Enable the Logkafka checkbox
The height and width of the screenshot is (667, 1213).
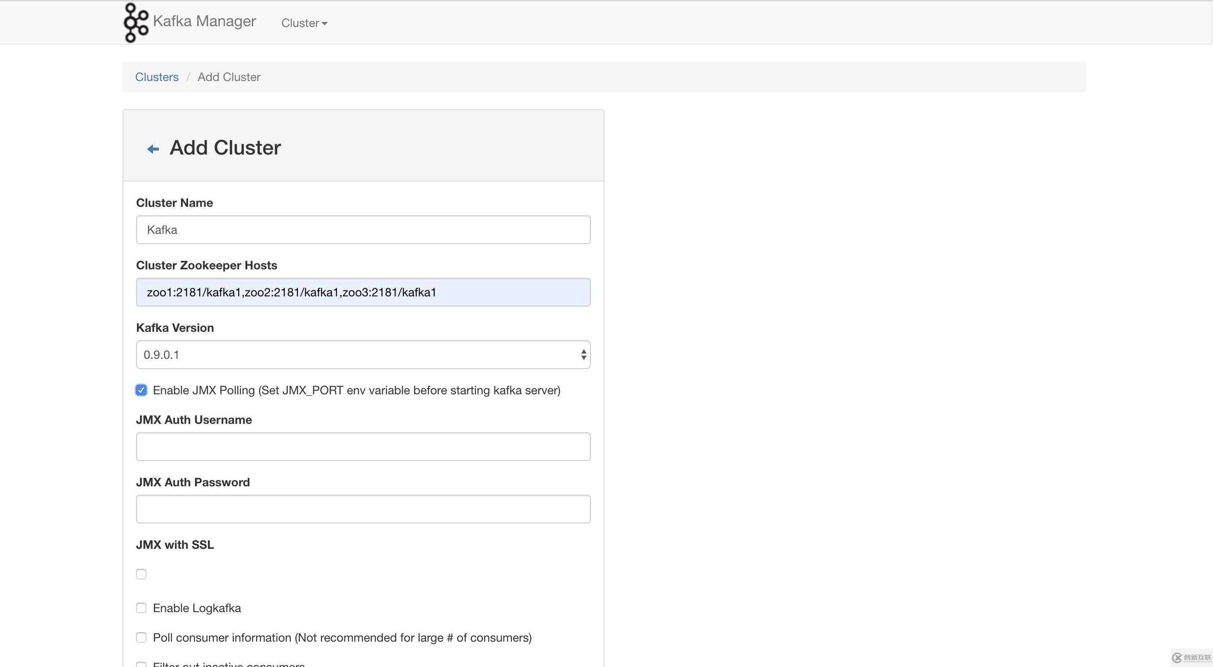141,608
